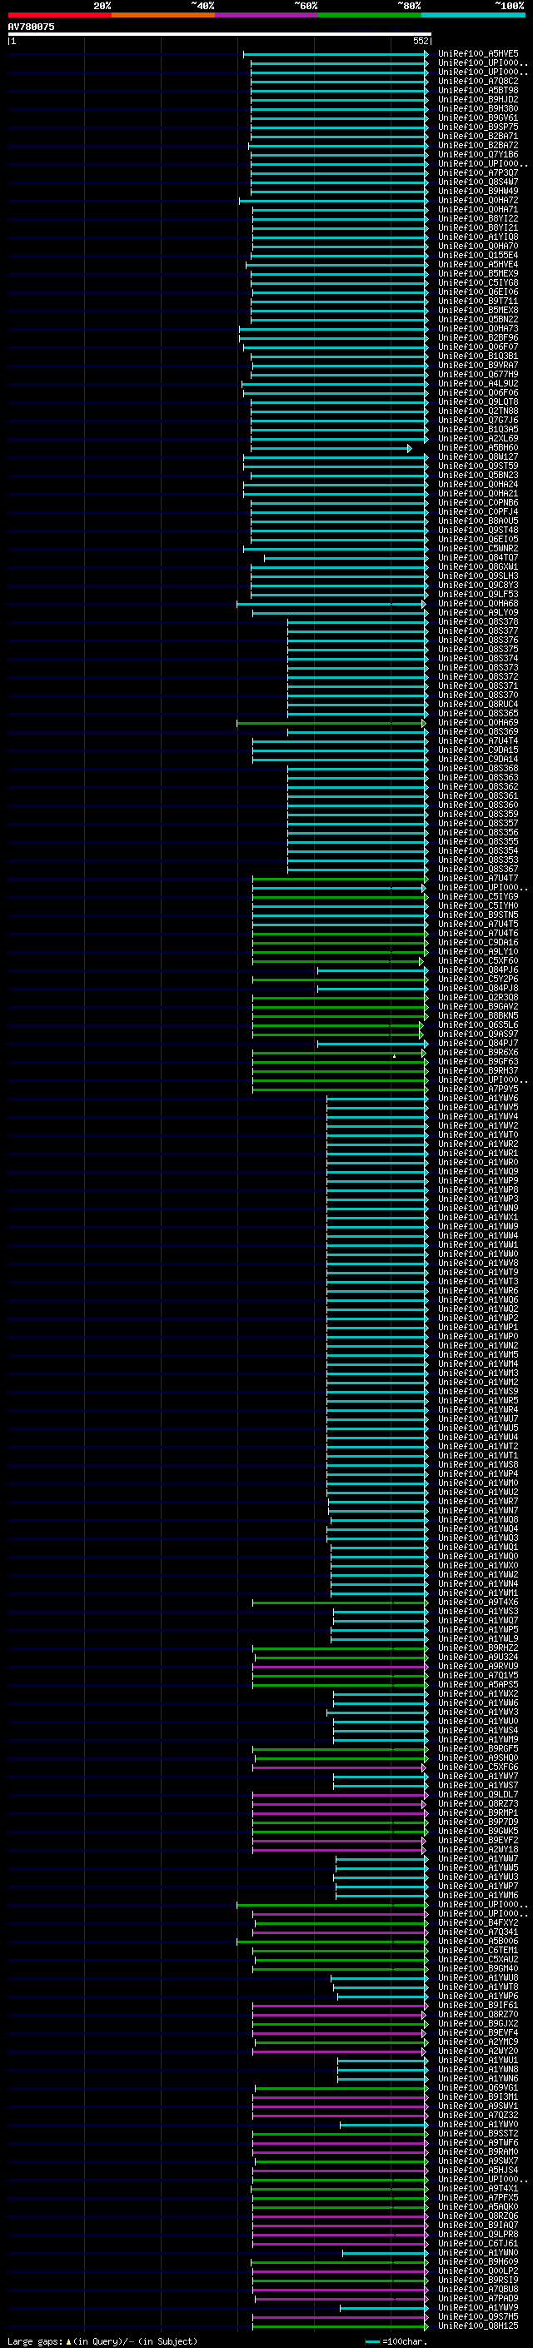Image resolution: width=533 pixels, height=2348 pixels.
Task: Select hit label UniRef100_B9T711
Action: click(x=478, y=301)
